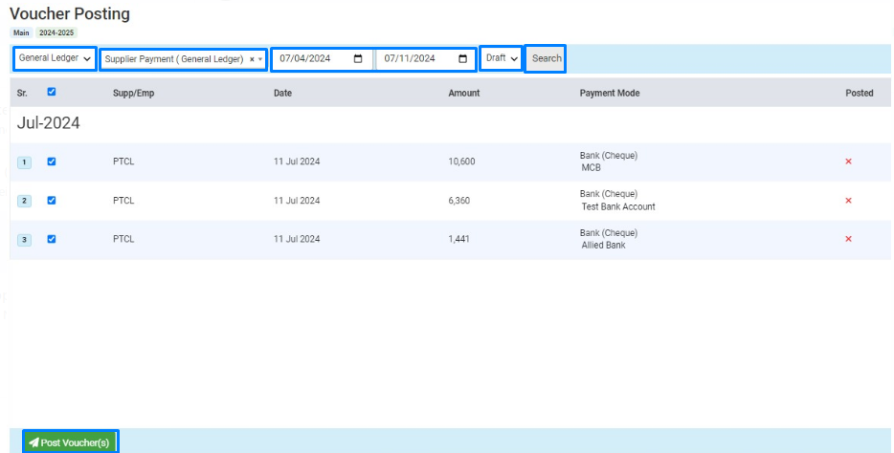The width and height of the screenshot is (894, 453).
Task: Click serial number badge 1
Action: click(24, 162)
